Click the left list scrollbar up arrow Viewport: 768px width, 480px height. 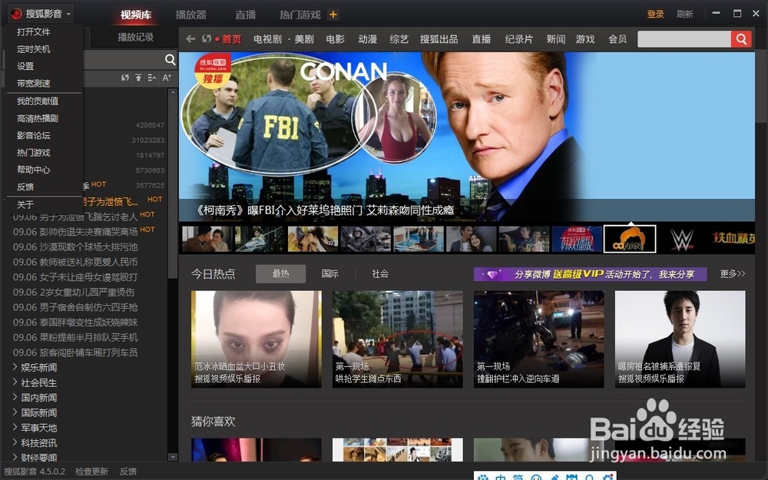[x=172, y=92]
